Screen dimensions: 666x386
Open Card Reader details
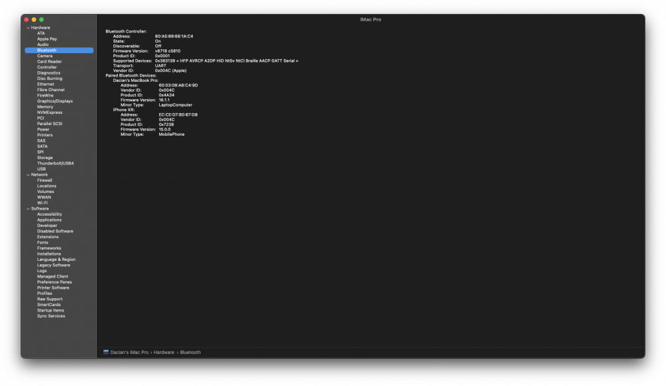tap(49, 62)
